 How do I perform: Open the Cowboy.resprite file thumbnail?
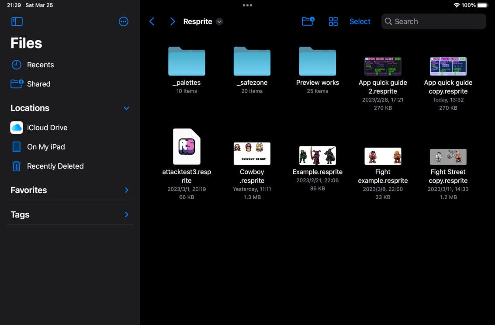coord(252,153)
